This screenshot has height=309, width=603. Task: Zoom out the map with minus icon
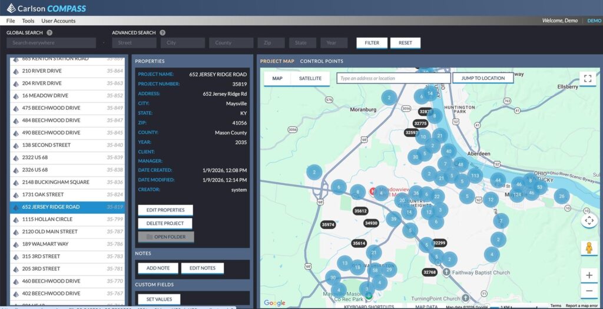589,291
